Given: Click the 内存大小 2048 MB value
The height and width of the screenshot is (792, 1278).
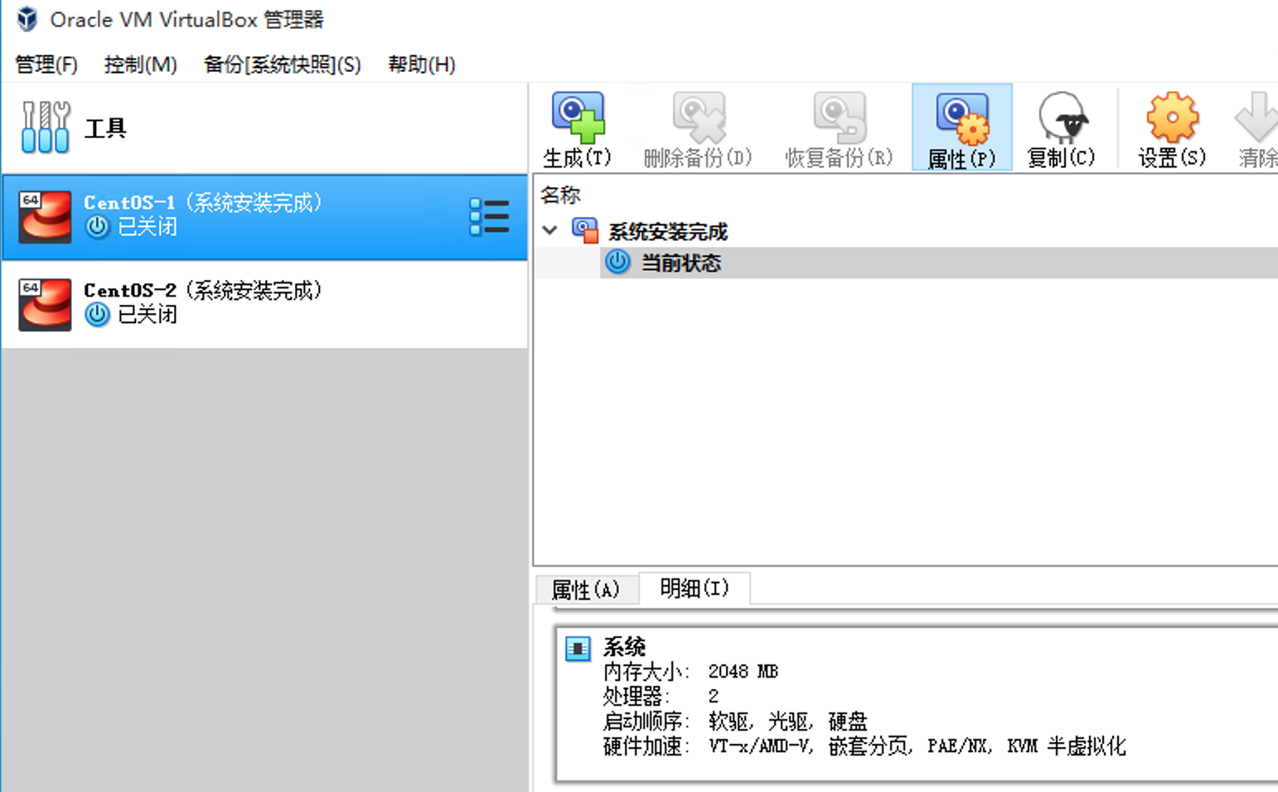Looking at the screenshot, I should tap(743, 671).
